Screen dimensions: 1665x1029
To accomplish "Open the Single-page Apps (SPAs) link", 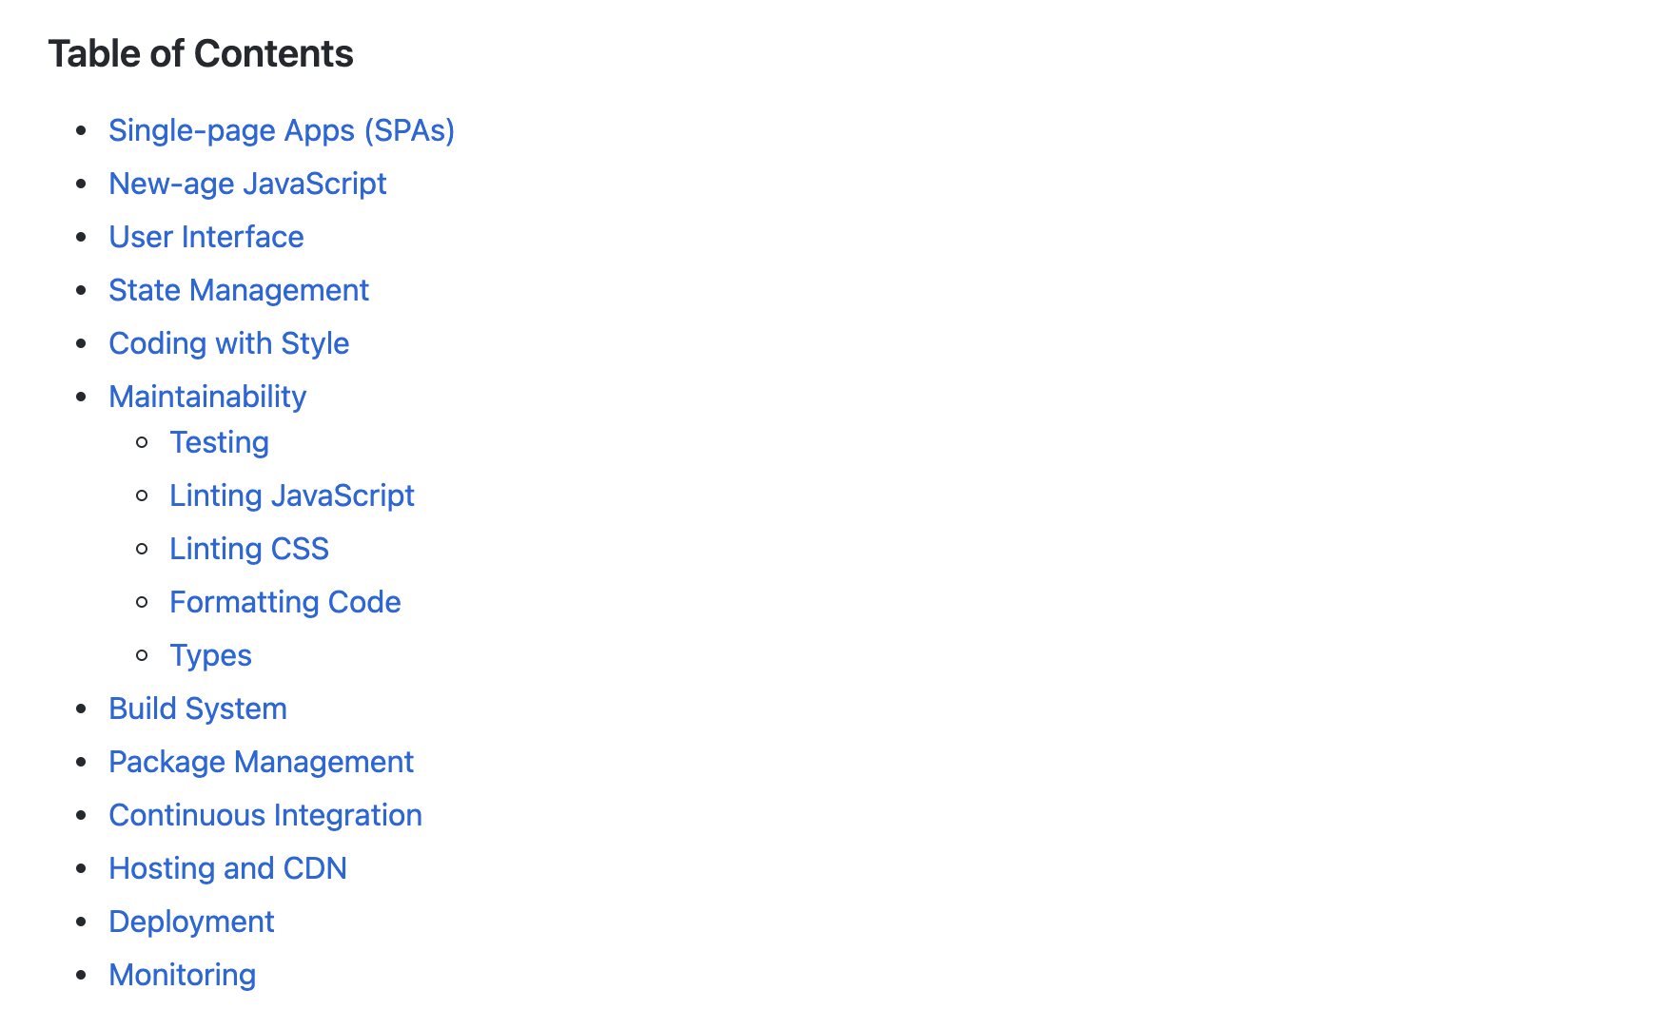I will point(282,130).
